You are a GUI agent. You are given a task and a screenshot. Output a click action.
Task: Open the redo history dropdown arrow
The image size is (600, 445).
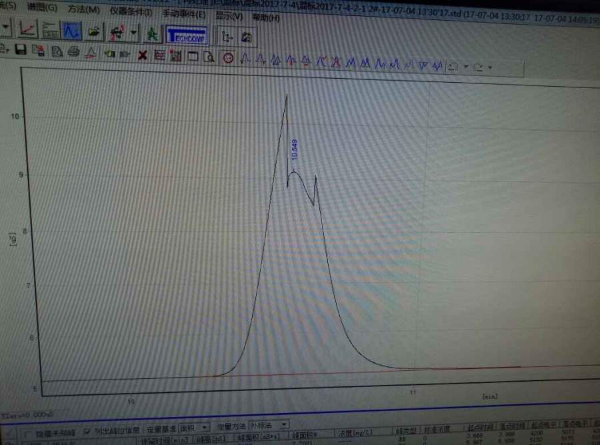[x=490, y=67]
